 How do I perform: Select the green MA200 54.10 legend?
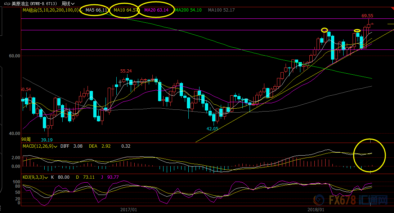[188, 10]
